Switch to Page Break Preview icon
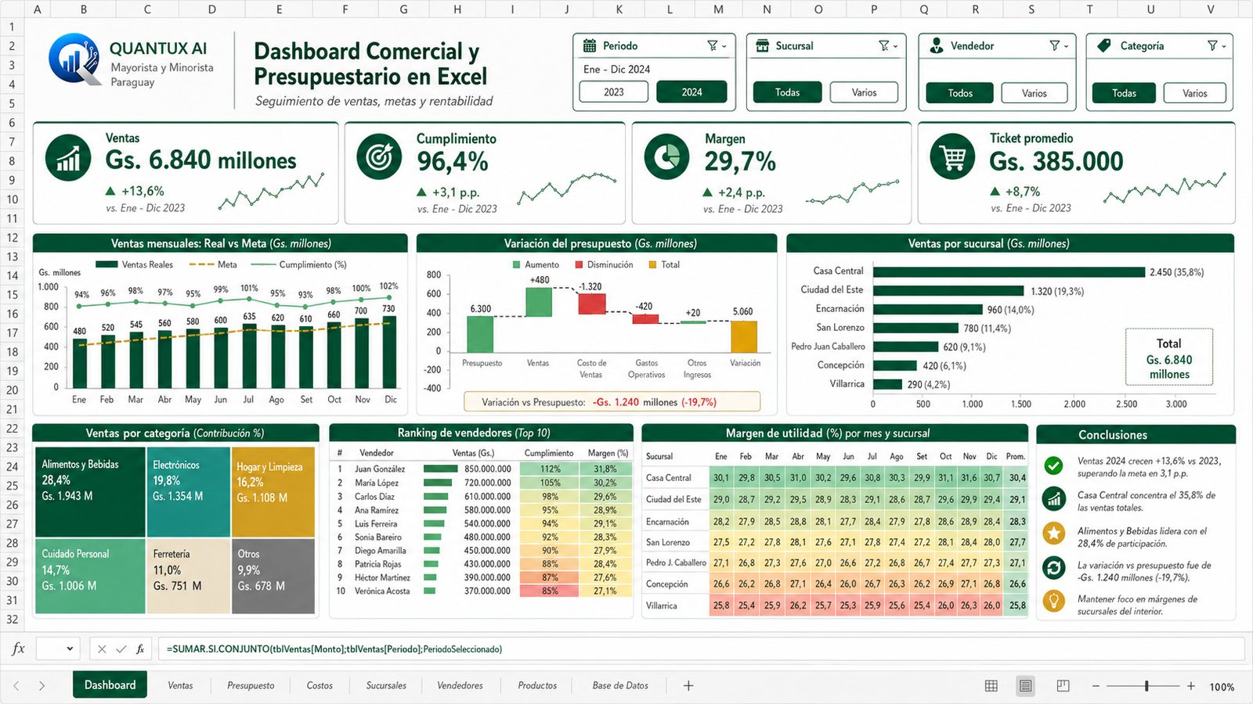The height and width of the screenshot is (704, 1253). tap(1063, 685)
